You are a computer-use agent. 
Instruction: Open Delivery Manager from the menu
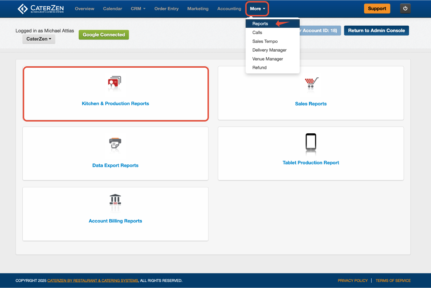[273, 50]
